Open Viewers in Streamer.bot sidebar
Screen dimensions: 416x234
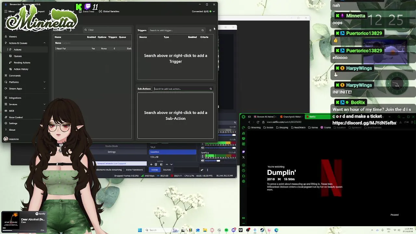(13, 36)
